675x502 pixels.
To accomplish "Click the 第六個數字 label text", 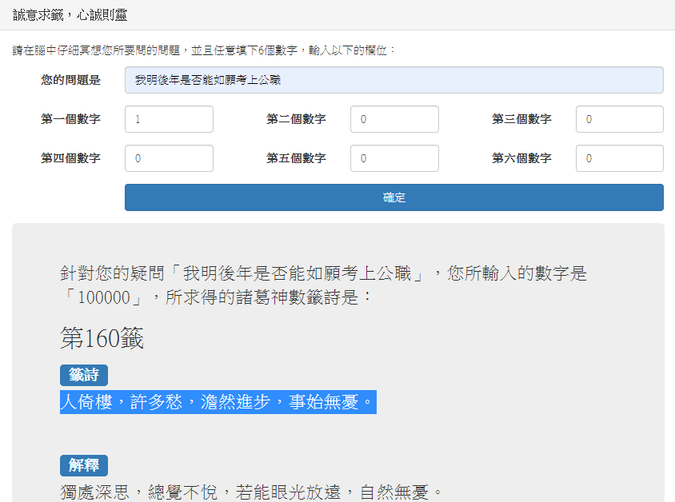I will 521,158.
